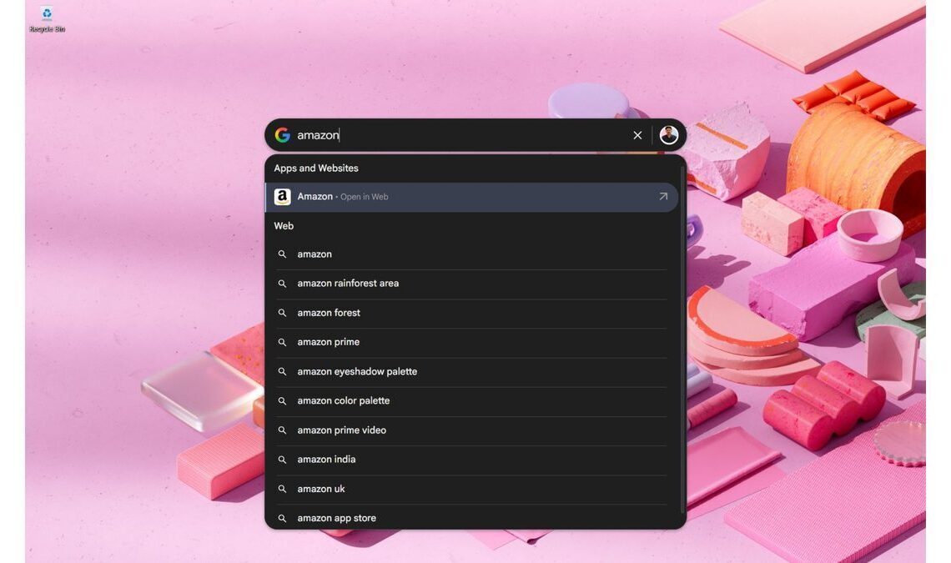Select 'amazon india' suggestion

coord(472,460)
